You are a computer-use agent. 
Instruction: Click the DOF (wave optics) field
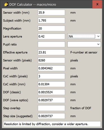[x=51, y=100]
